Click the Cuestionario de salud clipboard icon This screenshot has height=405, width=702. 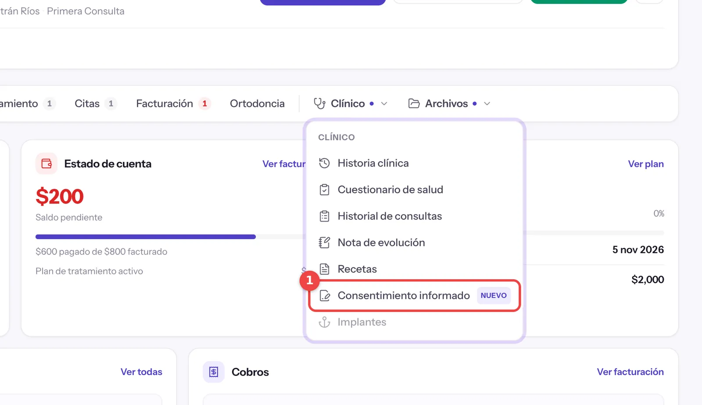point(324,190)
